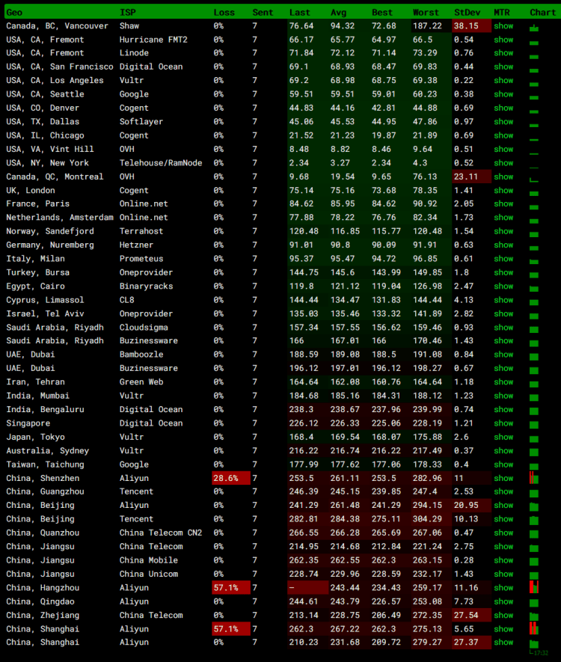Show MTR for Chicago Cogent
Screen dimensions: 561x662
click(x=503, y=135)
